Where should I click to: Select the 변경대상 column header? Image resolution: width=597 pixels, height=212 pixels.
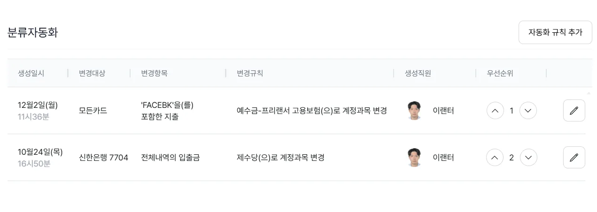point(92,73)
